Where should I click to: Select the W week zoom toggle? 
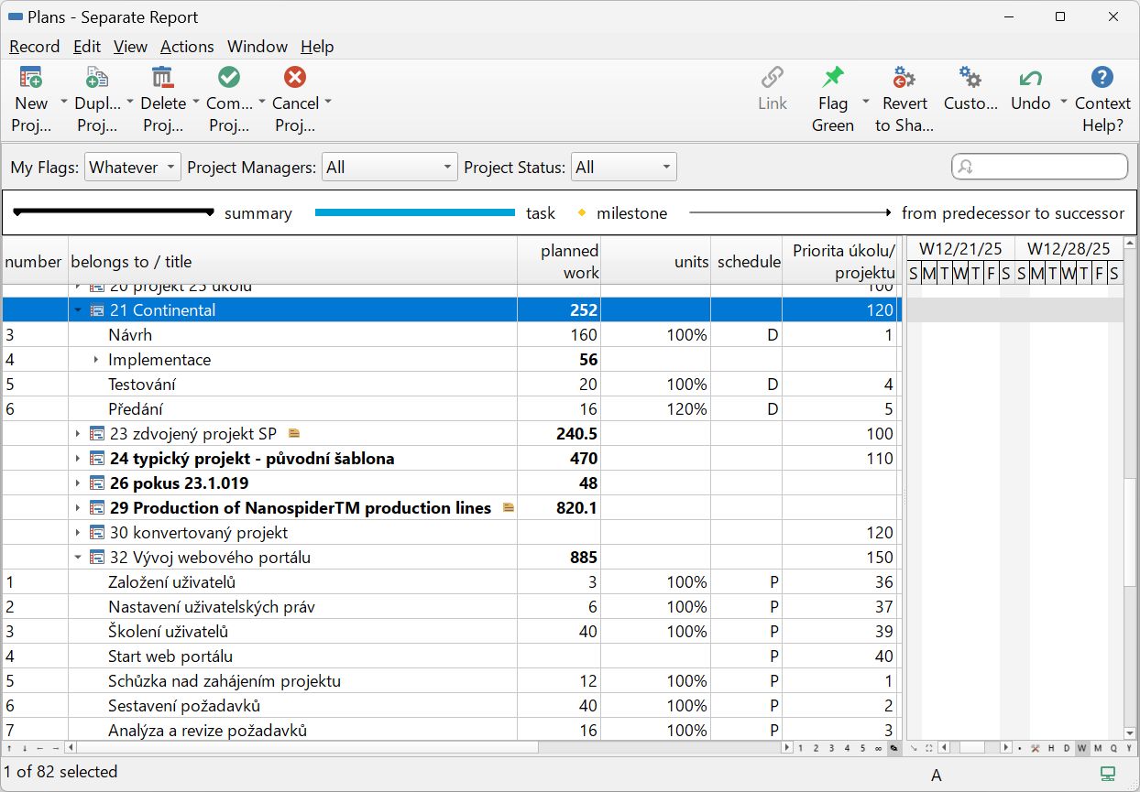[1082, 748]
